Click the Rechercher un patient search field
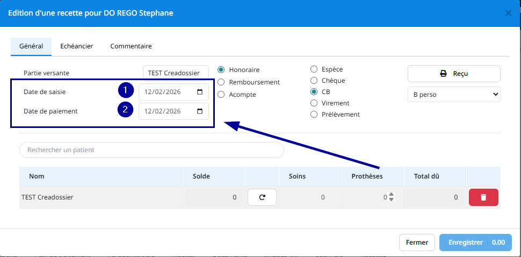Screen dimensions: 521x257 (x=151, y=150)
